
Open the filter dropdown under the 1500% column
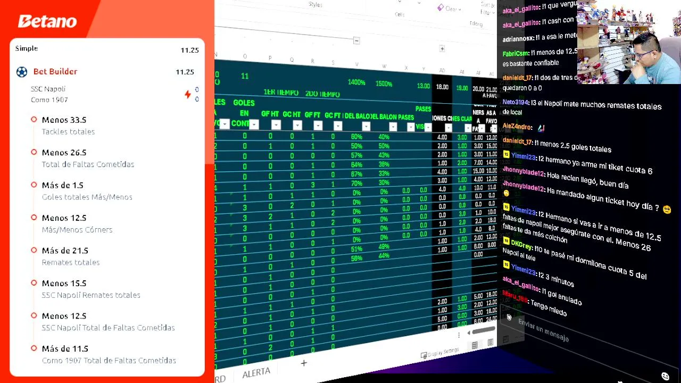coord(393,127)
